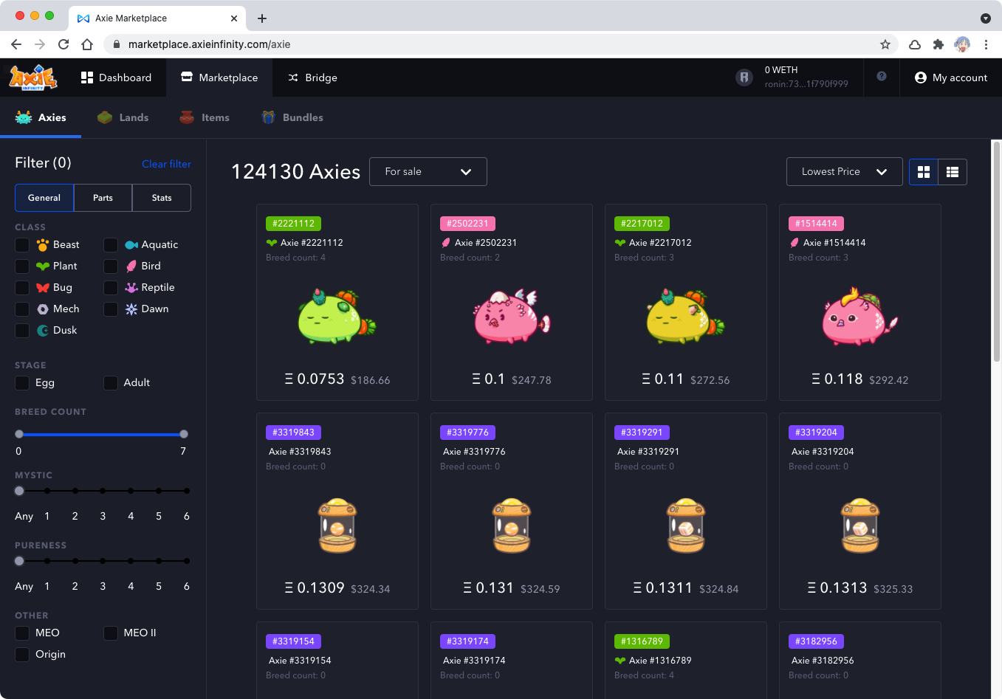This screenshot has width=1002, height=699.
Task: Reload the page
Action: click(x=64, y=44)
